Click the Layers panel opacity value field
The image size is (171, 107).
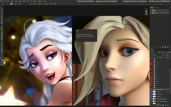pos(168,55)
